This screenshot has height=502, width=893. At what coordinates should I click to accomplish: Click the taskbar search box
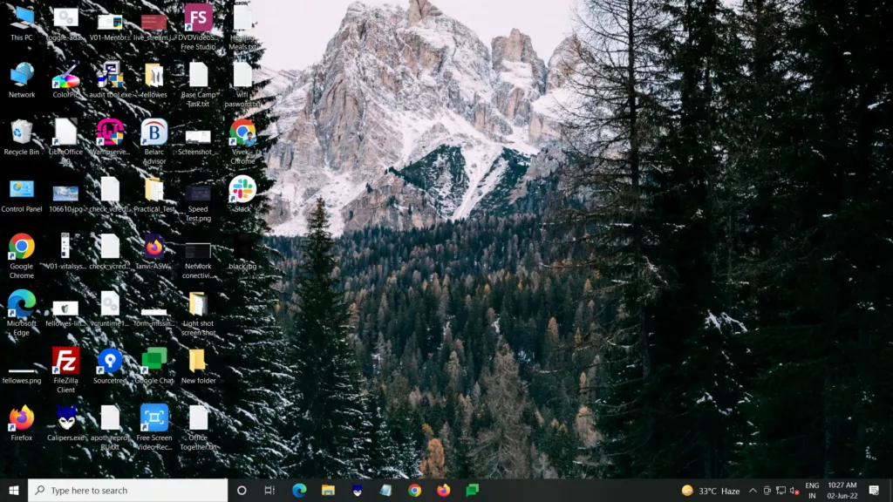[128, 491]
